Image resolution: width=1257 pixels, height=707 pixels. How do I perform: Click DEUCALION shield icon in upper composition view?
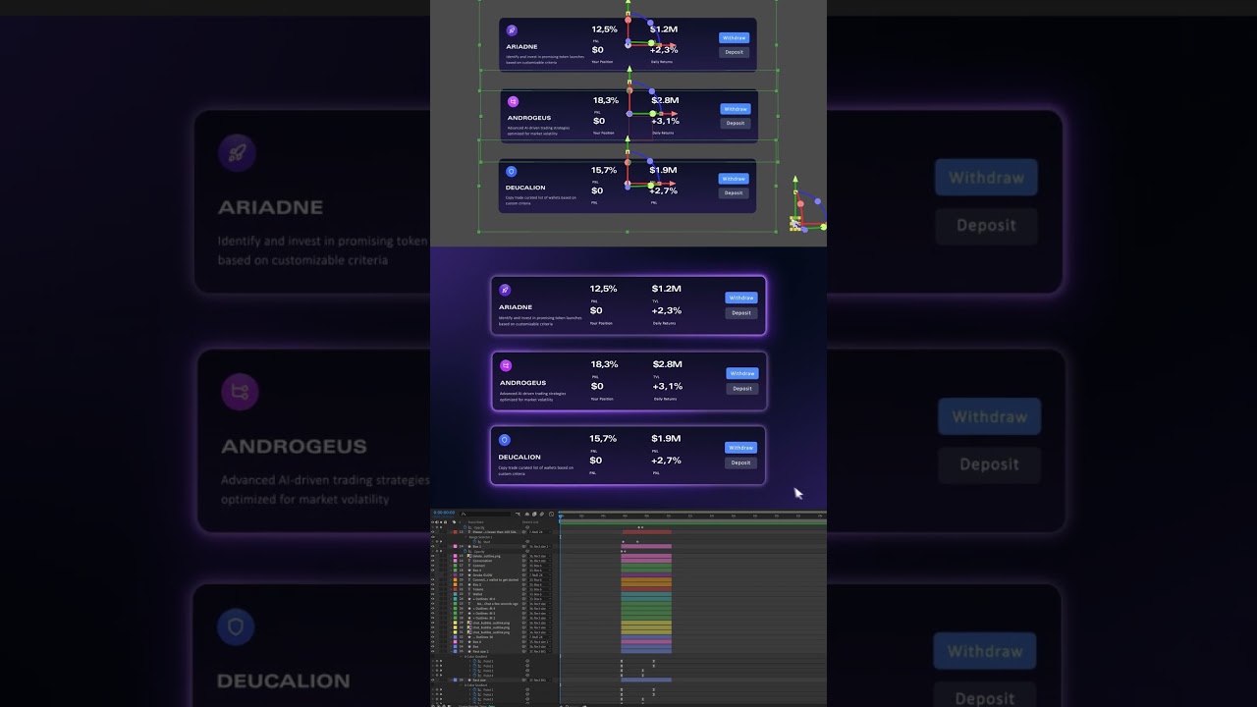512,171
